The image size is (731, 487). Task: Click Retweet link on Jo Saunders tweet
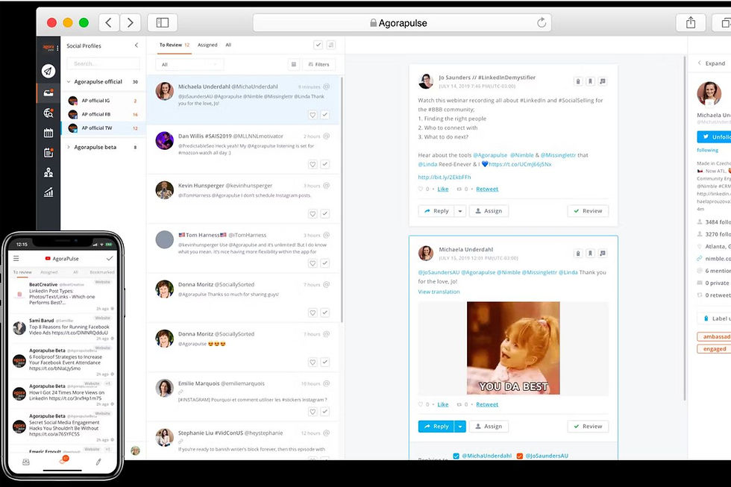click(487, 189)
